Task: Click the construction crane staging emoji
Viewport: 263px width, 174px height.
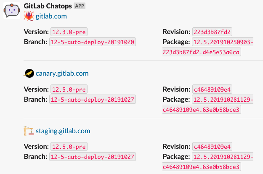Action: (29, 131)
